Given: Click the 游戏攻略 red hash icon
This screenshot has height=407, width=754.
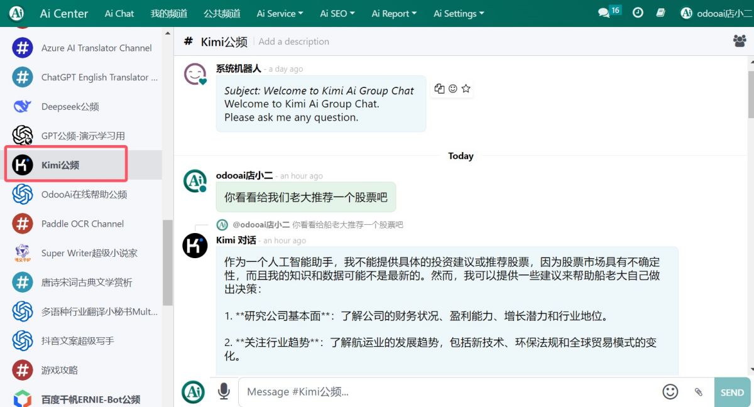Looking at the screenshot, I should pyautogui.click(x=23, y=370).
